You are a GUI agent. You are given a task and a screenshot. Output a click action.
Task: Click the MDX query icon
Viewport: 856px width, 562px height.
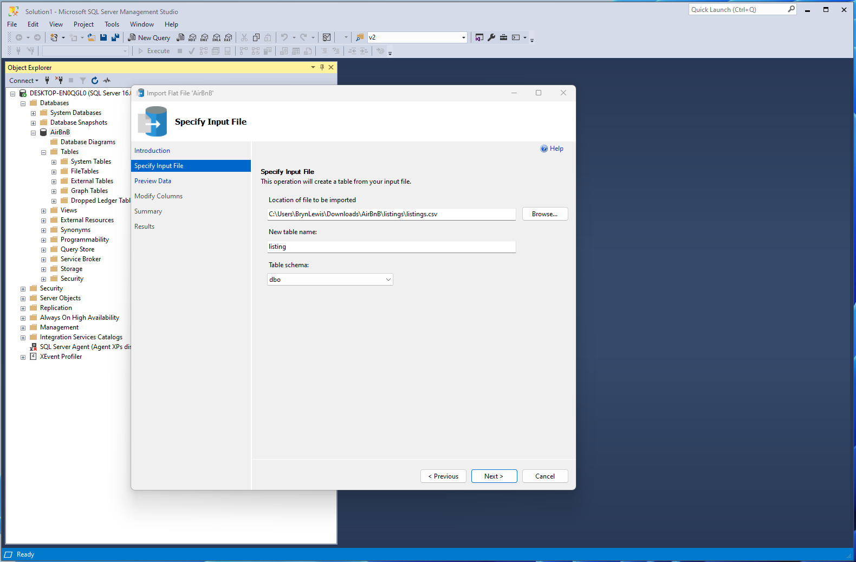[192, 37]
